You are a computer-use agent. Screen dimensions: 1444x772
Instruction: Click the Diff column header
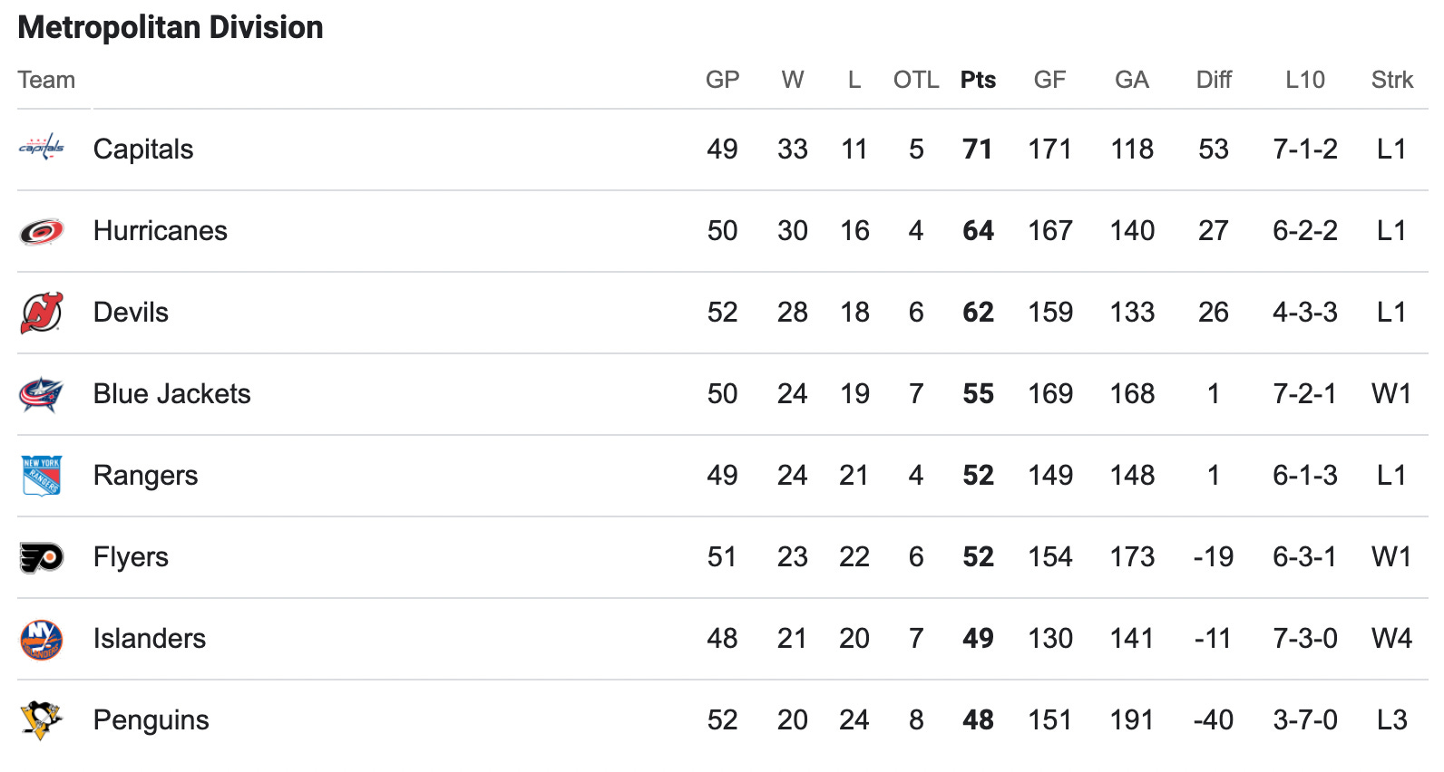[1214, 80]
